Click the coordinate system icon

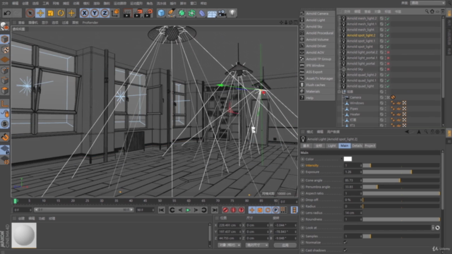[x=115, y=13]
